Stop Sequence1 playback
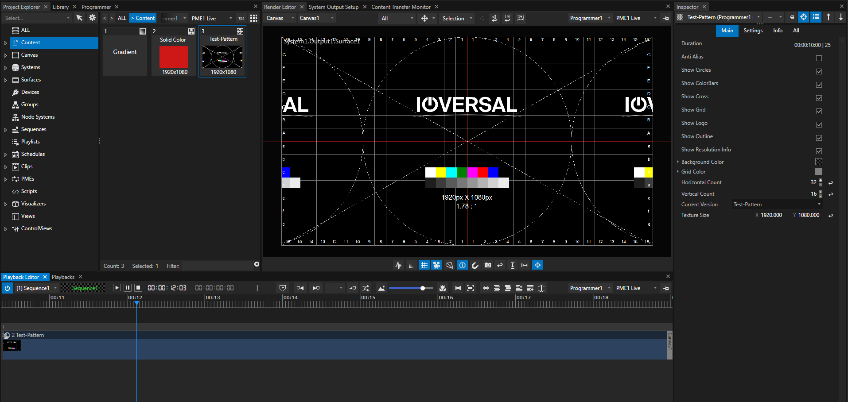 click(138, 288)
